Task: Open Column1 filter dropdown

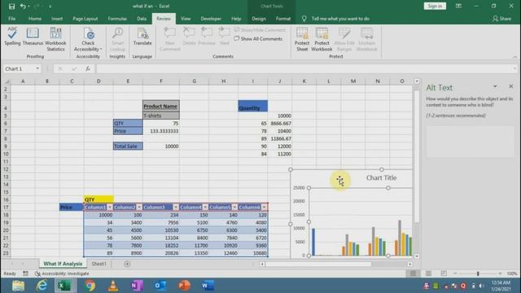Action: (x=110, y=208)
